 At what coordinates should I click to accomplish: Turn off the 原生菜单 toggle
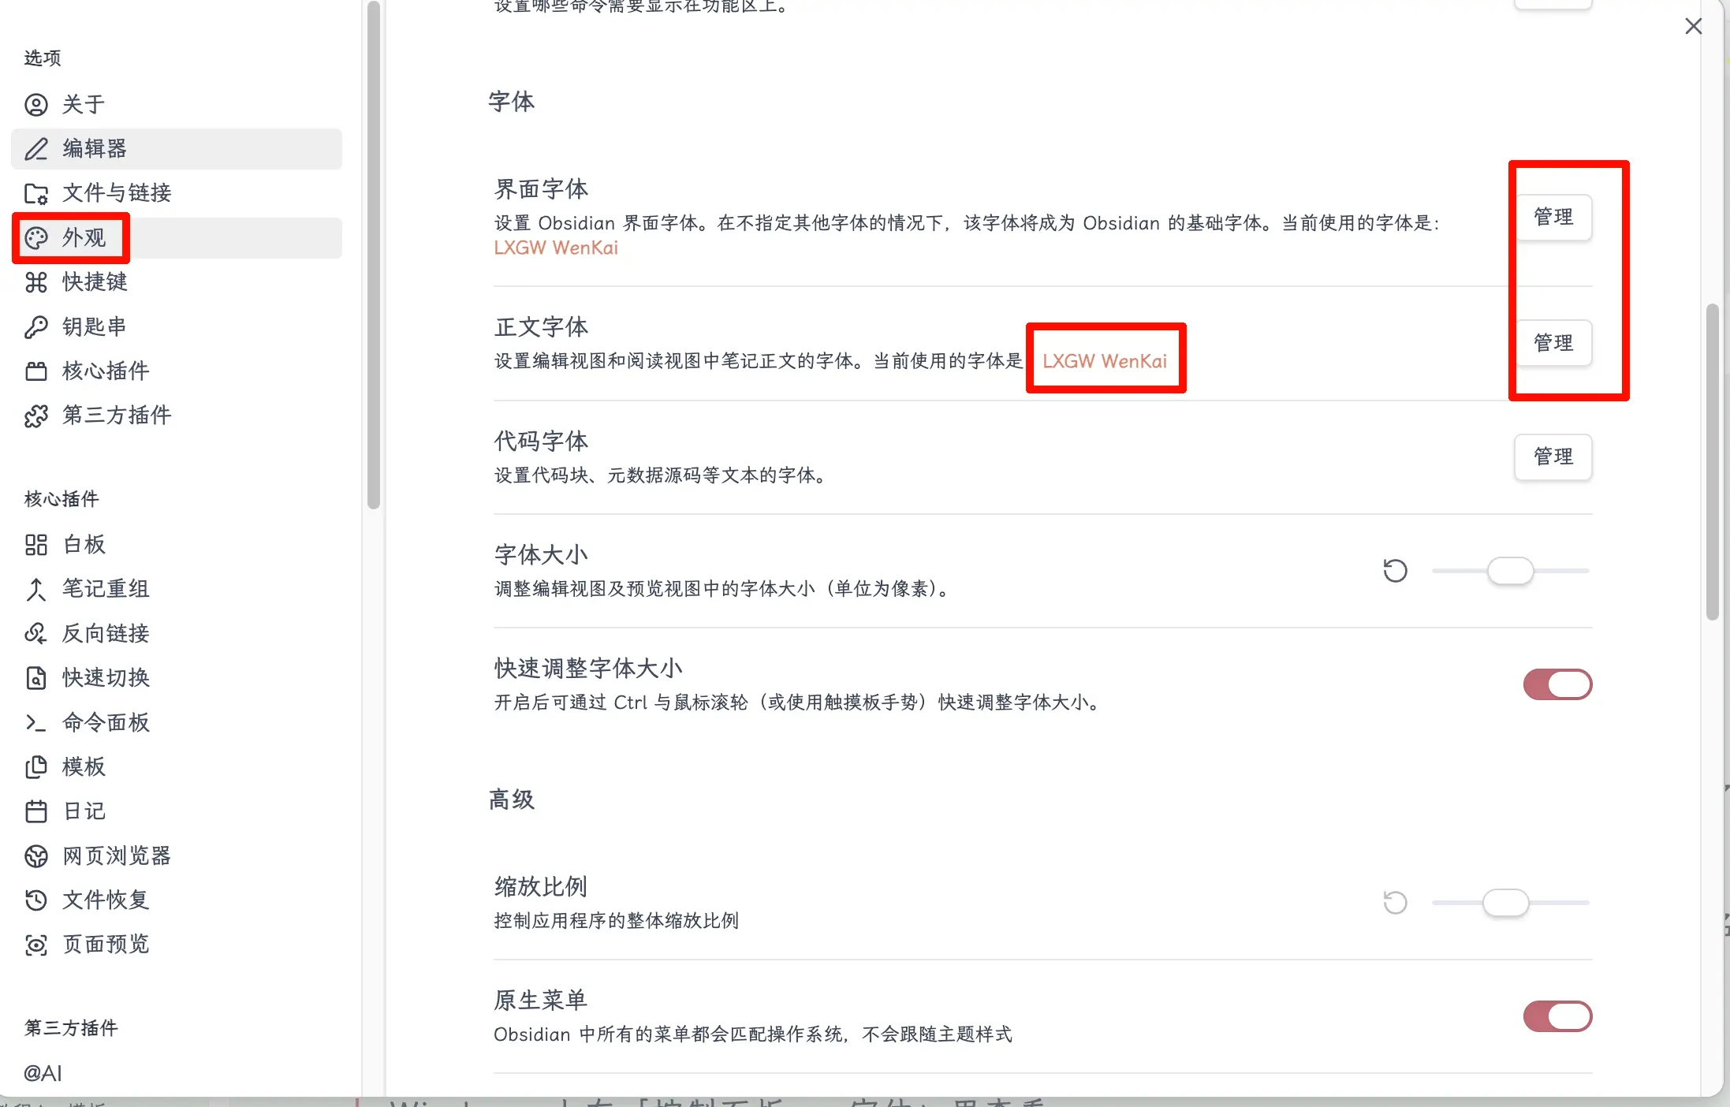pyautogui.click(x=1557, y=1016)
